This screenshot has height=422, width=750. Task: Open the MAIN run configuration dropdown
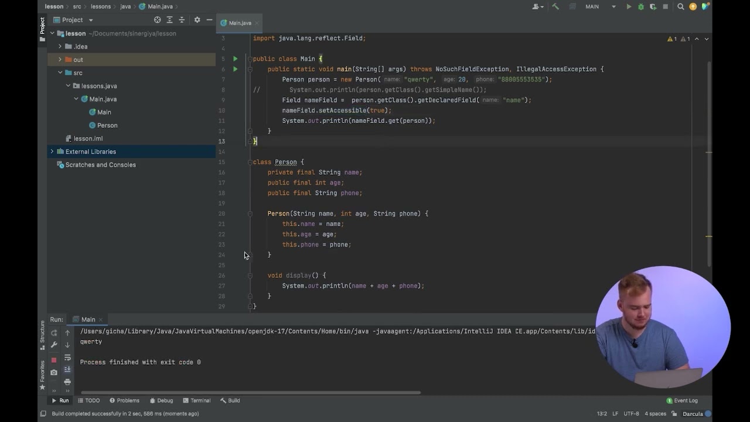click(601, 6)
